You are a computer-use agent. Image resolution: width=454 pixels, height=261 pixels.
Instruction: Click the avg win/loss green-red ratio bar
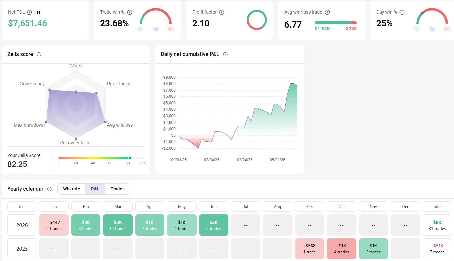tap(336, 23)
